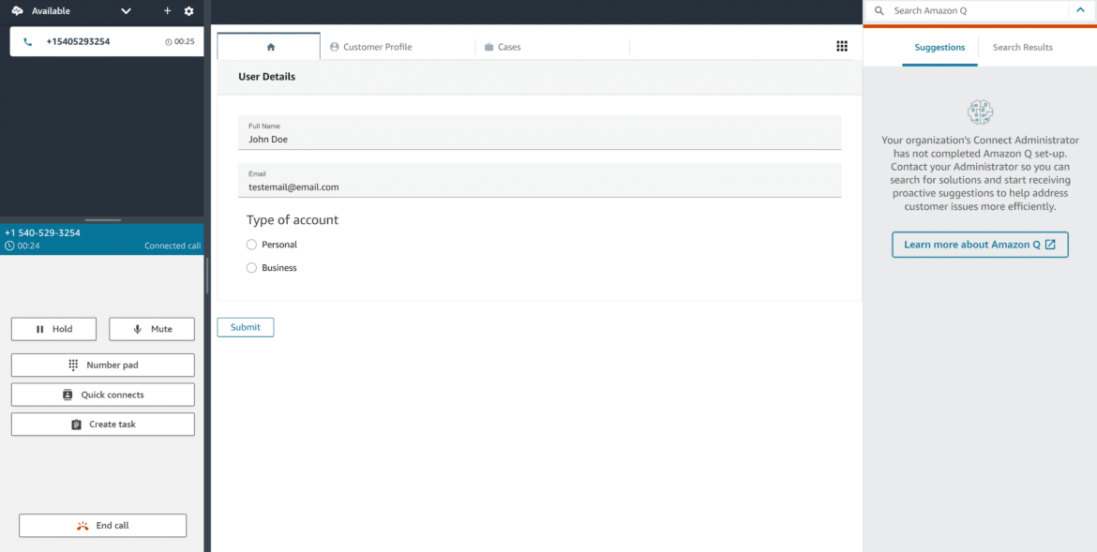Switch to the Search Results tab
The width and height of the screenshot is (1097, 552).
pos(1021,46)
